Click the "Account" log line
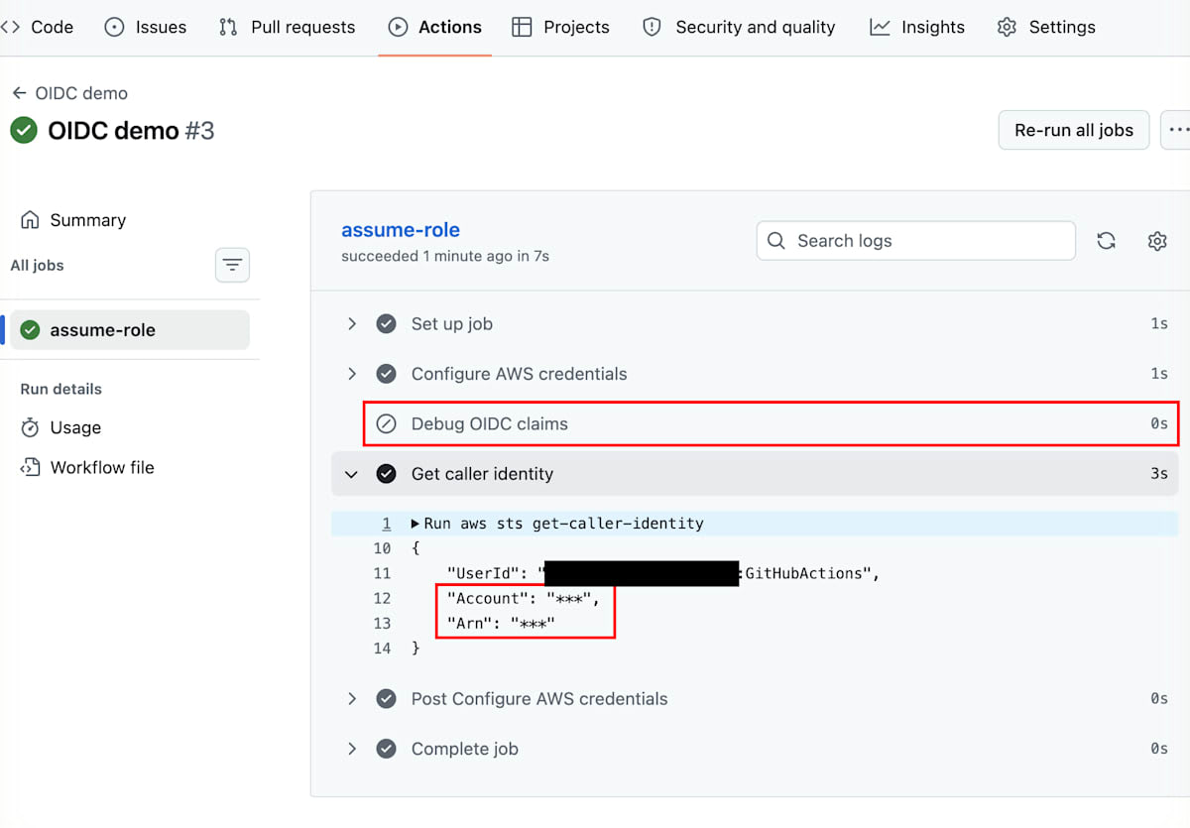The height and width of the screenshot is (828, 1190). (524, 598)
